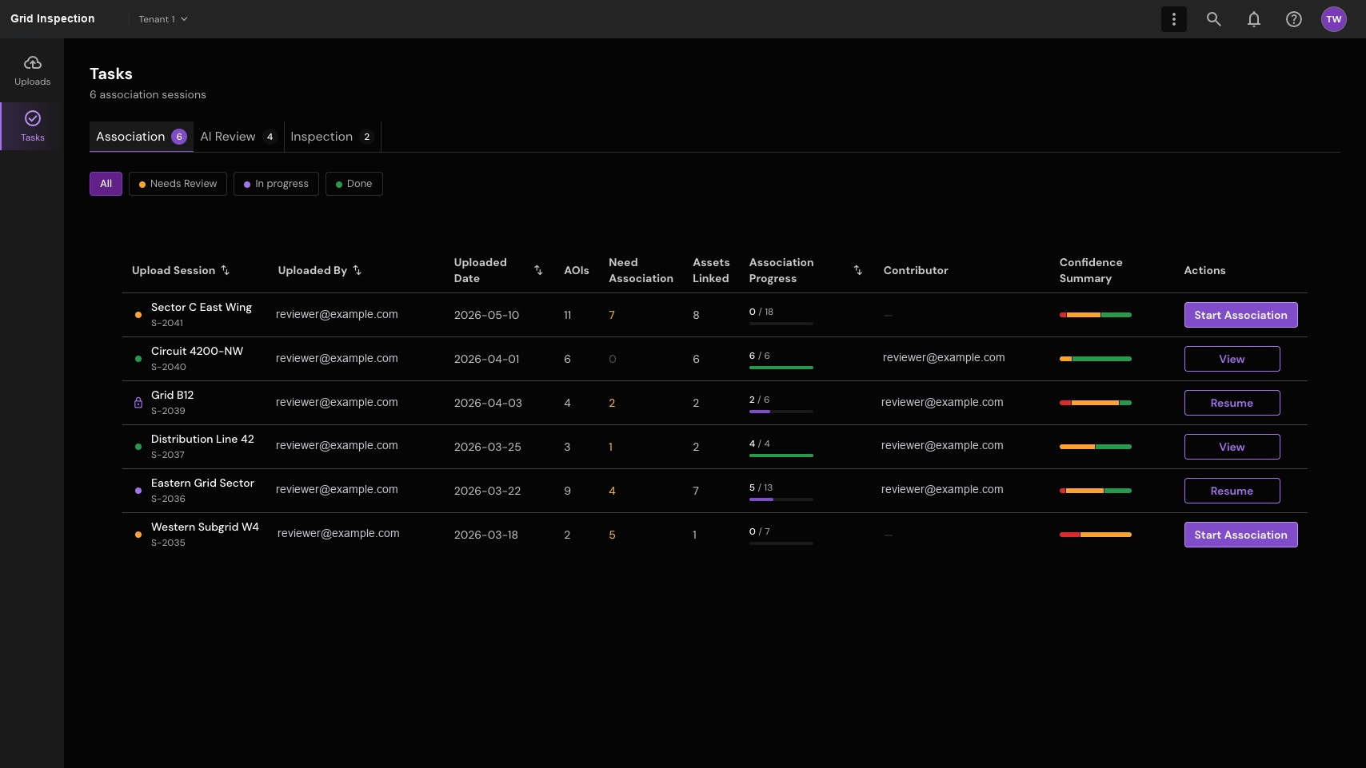Image resolution: width=1366 pixels, height=768 pixels.
Task: View the Distribution Line 42 session
Action: [1232, 447]
